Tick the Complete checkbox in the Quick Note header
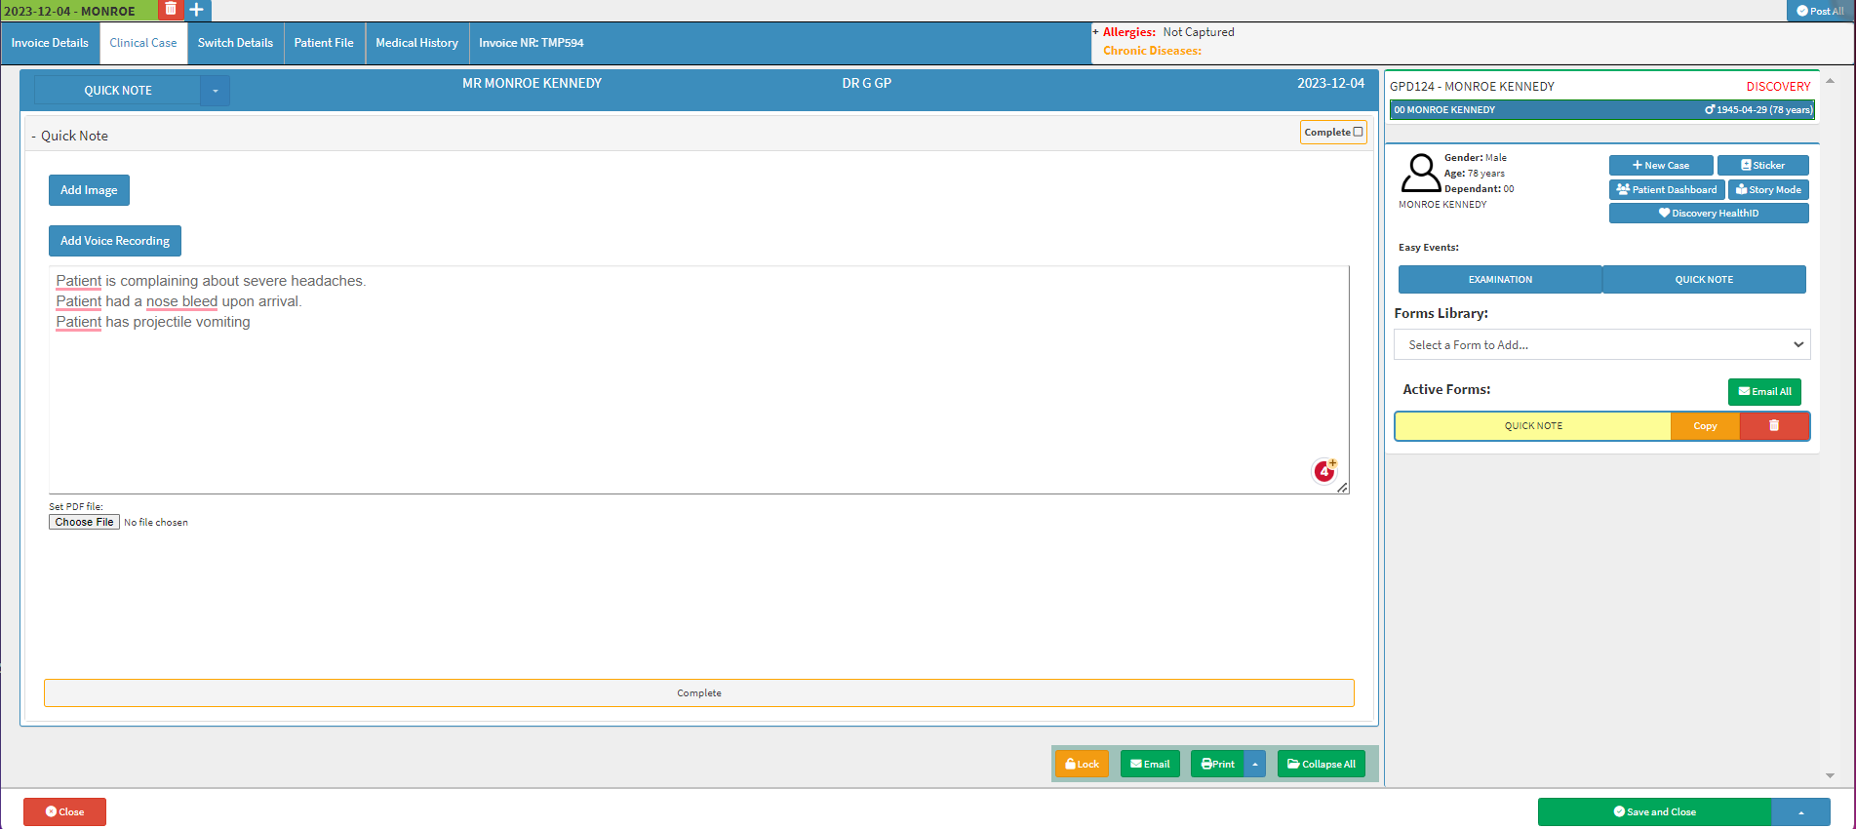 click(1358, 133)
